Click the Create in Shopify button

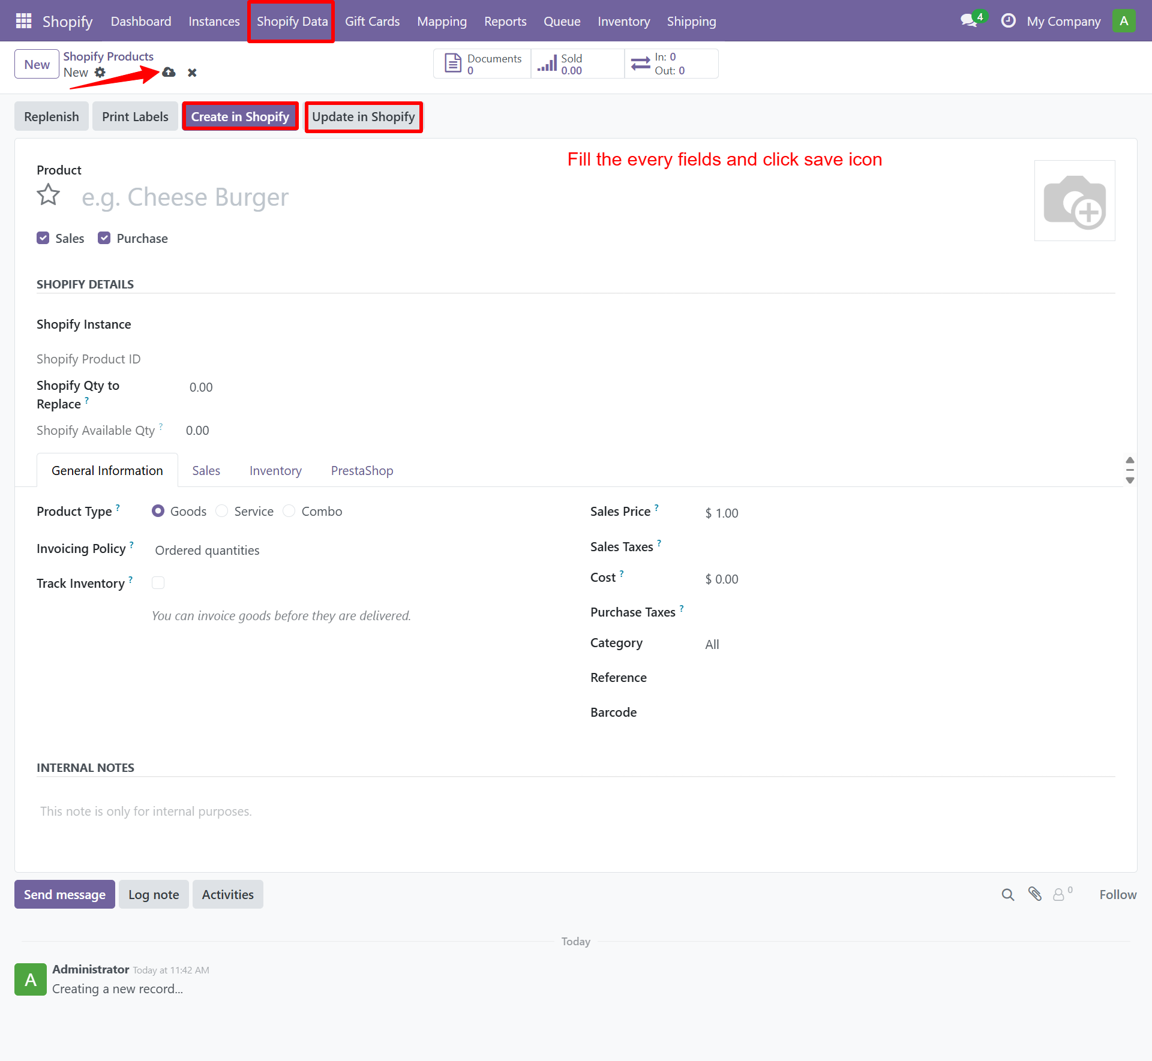(239, 116)
